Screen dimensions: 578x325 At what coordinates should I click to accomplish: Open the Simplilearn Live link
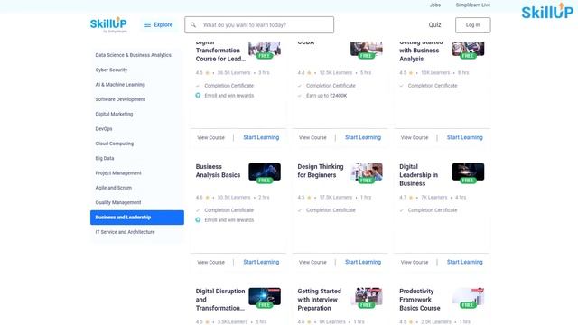tap(473, 5)
